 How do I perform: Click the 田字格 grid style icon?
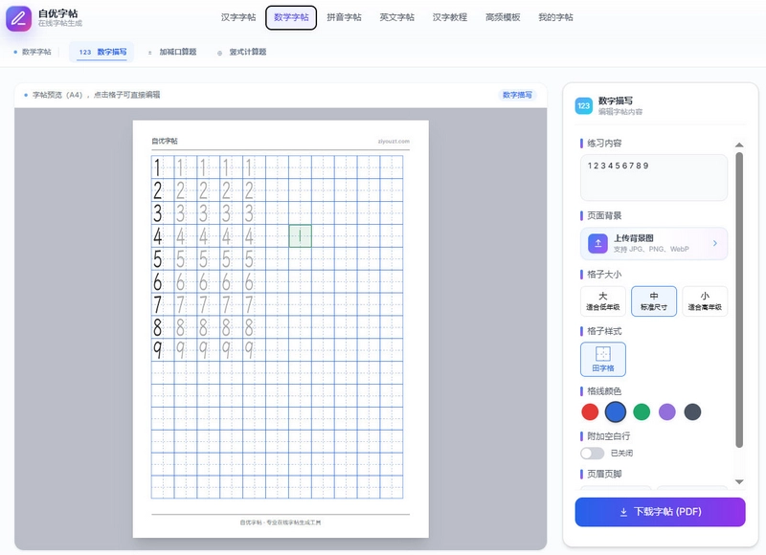pyautogui.click(x=603, y=353)
